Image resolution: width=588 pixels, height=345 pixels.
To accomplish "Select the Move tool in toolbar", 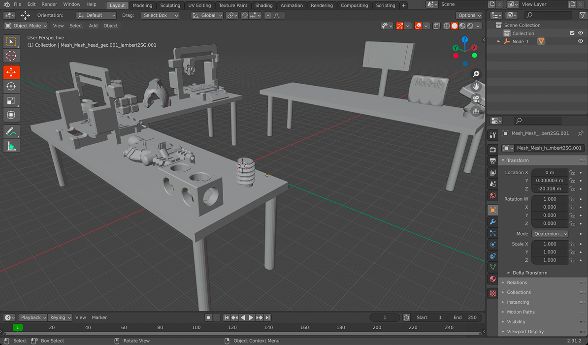I will pyautogui.click(x=11, y=72).
